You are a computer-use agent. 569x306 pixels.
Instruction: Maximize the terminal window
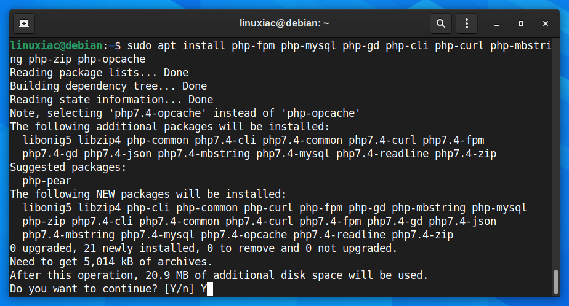click(x=521, y=23)
